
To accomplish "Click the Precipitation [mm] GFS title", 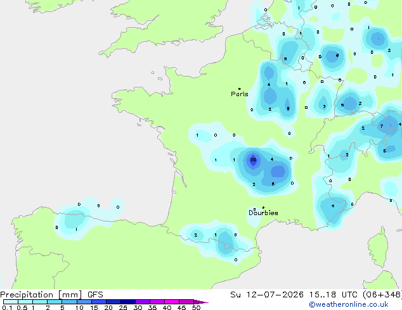I will (51, 295).
